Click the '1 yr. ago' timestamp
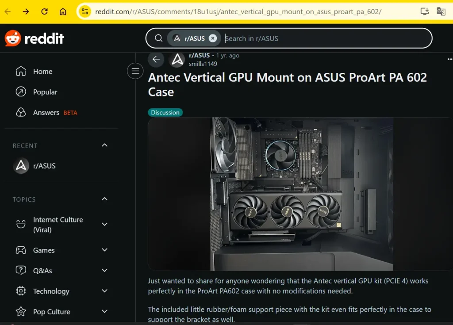Viewport: 453px width, 325px height. pos(228,55)
